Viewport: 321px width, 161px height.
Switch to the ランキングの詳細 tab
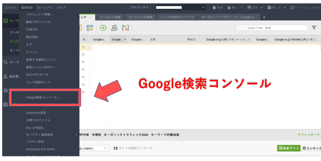(x=140, y=17)
